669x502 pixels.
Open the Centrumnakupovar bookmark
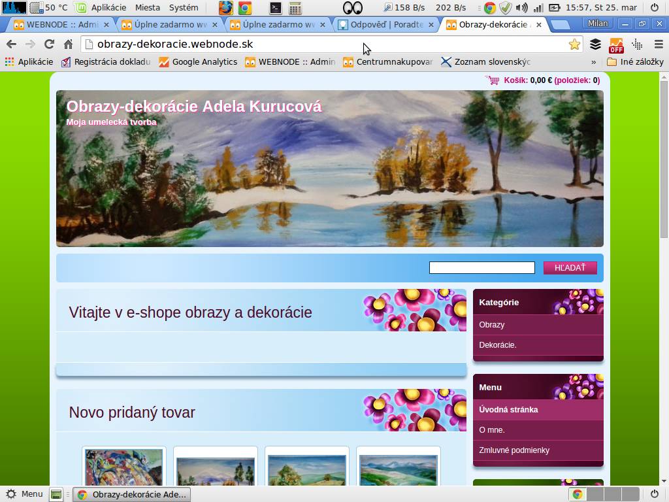(388, 62)
